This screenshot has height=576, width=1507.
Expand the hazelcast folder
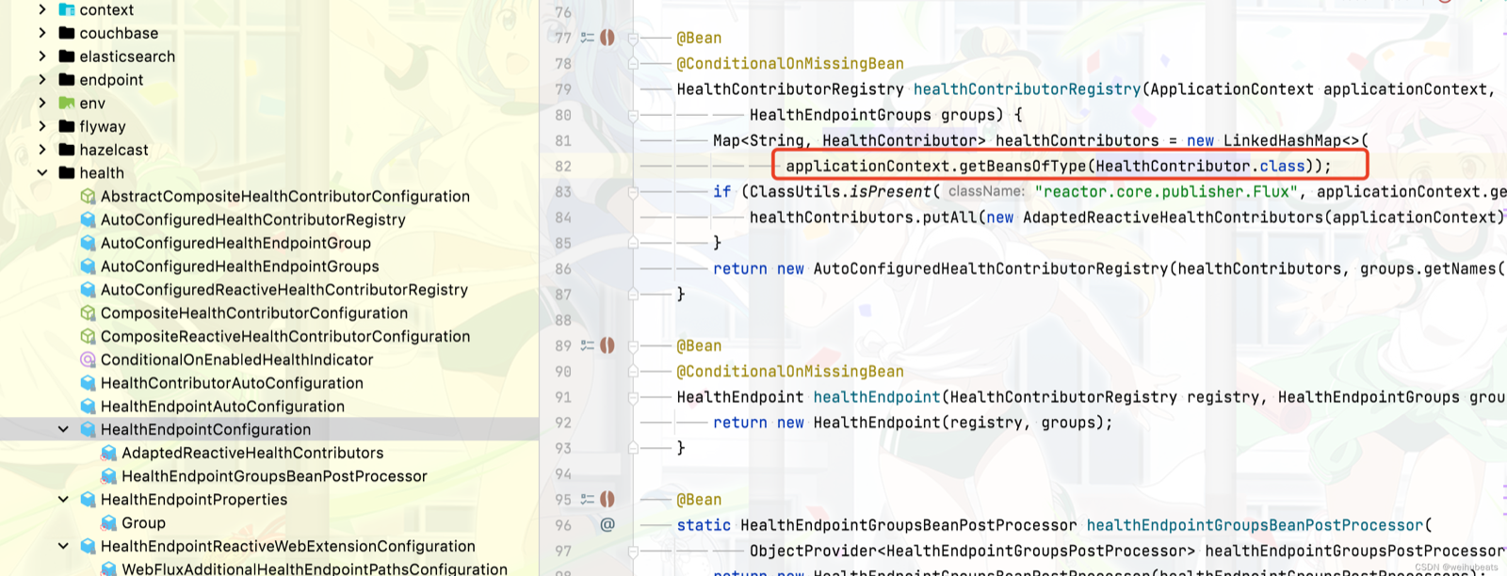coord(42,150)
